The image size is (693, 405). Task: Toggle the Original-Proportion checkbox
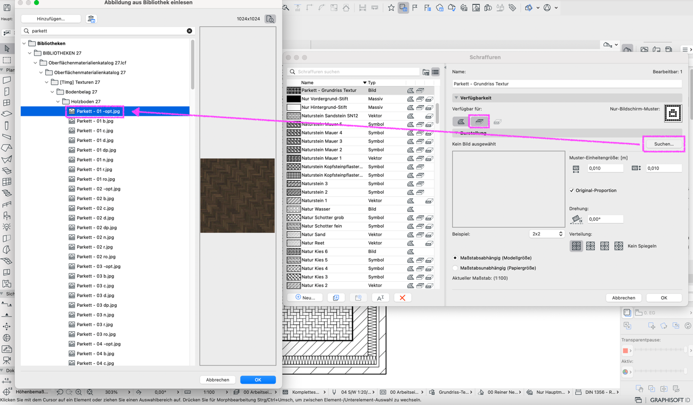point(572,190)
